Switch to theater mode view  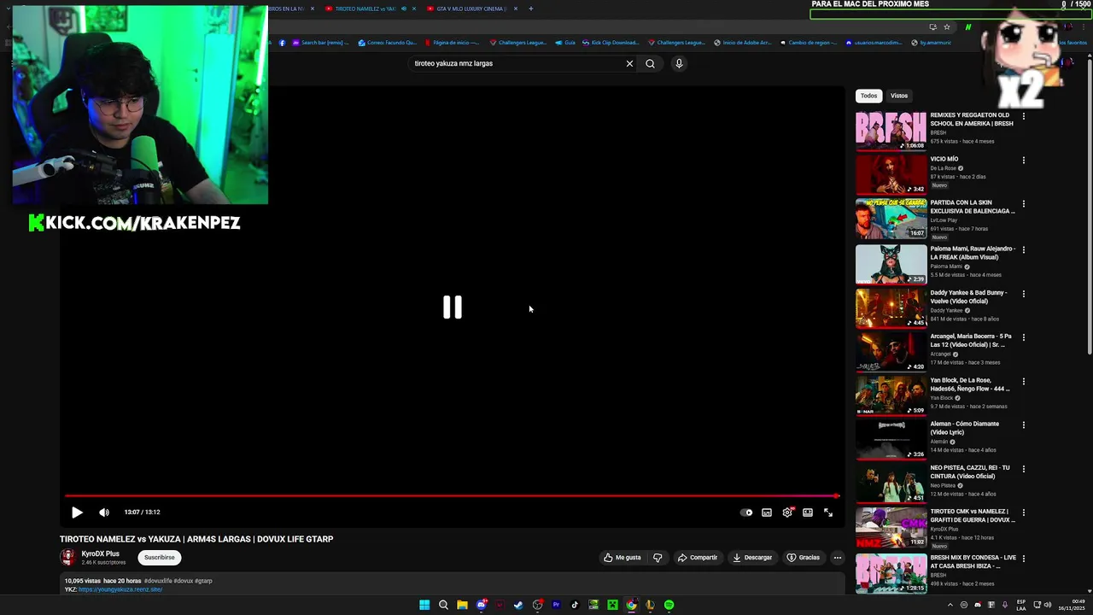coord(808,512)
